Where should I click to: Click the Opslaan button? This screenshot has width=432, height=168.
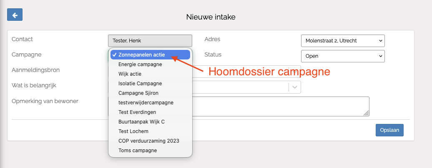coord(389,130)
